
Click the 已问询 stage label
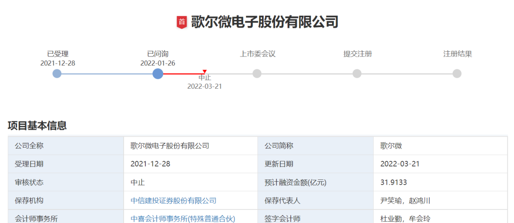click(158, 54)
